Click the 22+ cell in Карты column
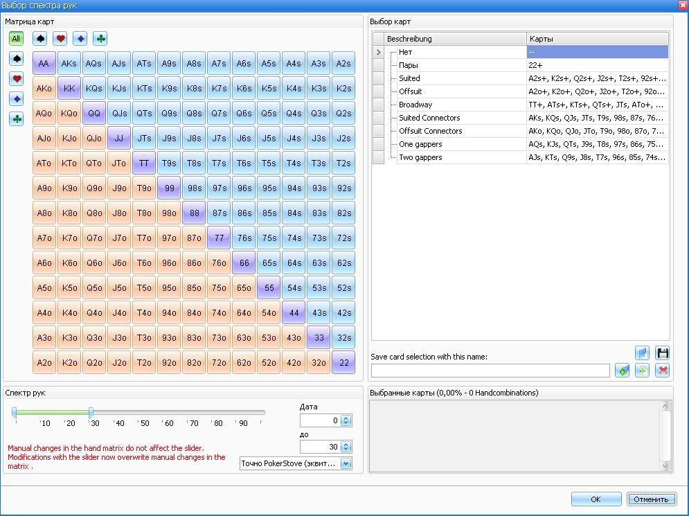This screenshot has height=516, width=689. coord(598,65)
